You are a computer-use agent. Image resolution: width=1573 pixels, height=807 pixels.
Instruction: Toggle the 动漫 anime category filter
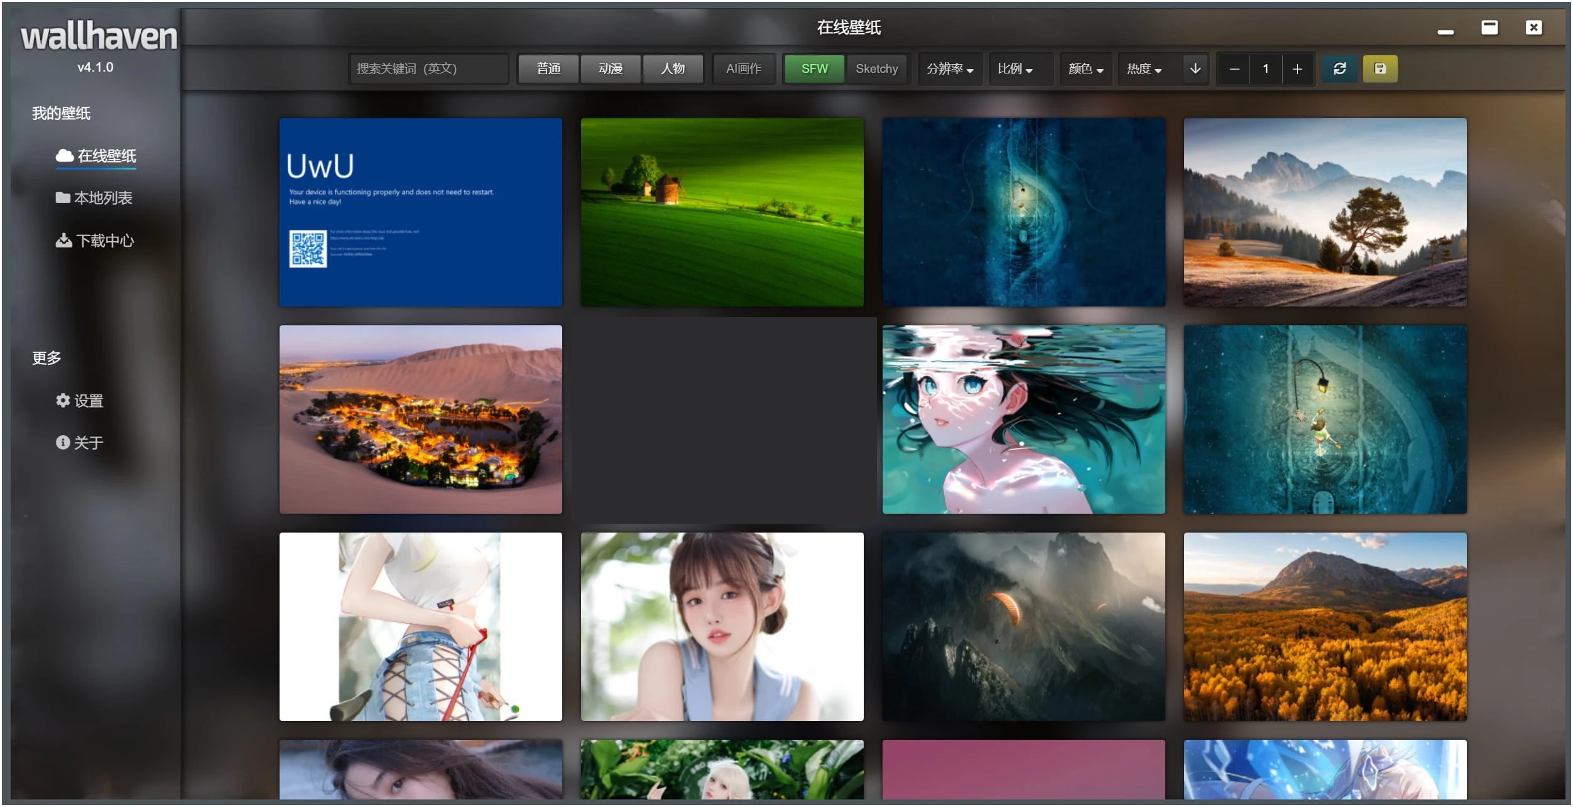click(x=610, y=68)
